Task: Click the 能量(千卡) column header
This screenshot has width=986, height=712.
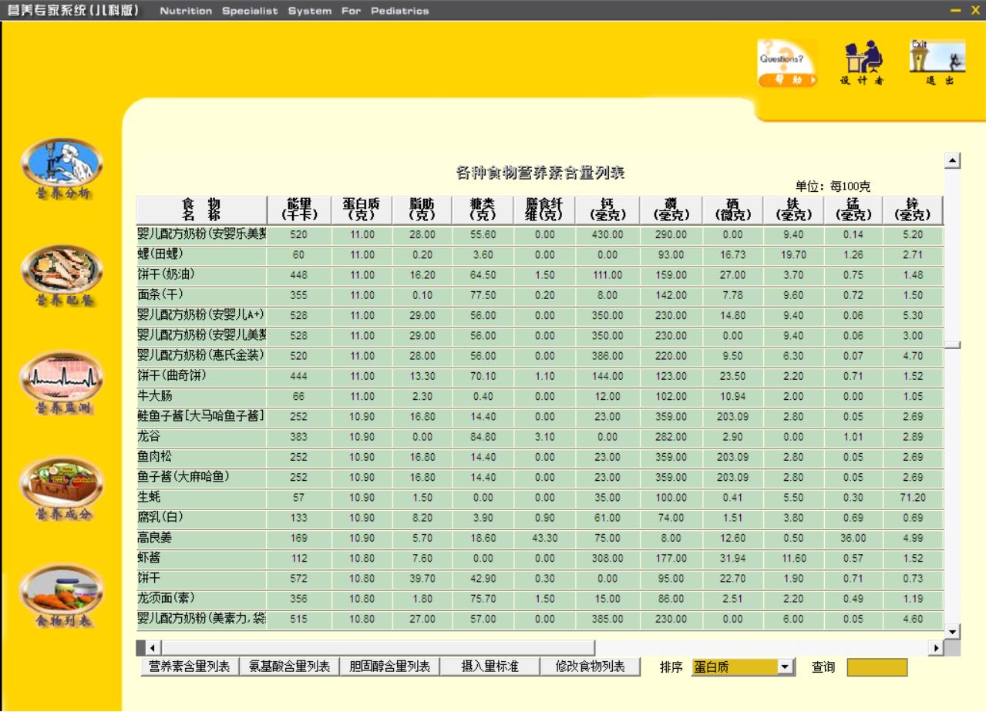Action: click(x=298, y=210)
